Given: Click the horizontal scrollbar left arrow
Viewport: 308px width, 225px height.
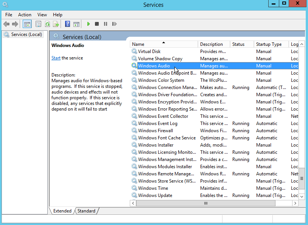Looking at the screenshot, I should [x=133, y=203].
